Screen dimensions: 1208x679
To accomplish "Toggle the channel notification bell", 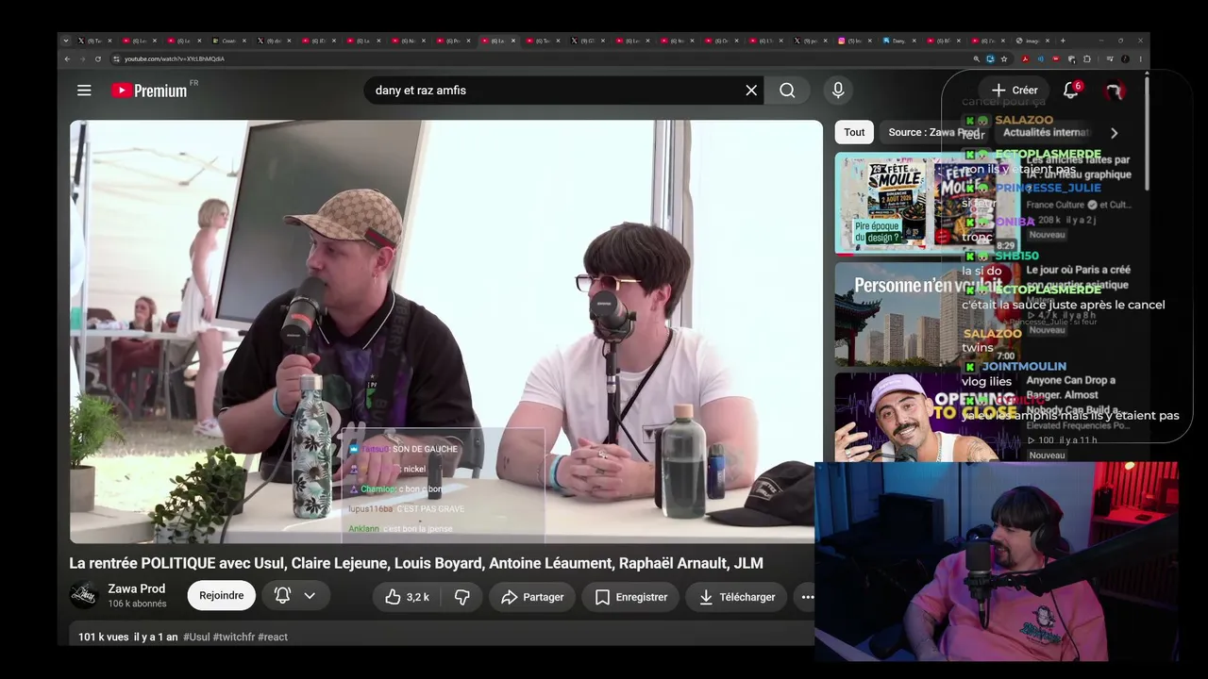I will pyautogui.click(x=282, y=595).
